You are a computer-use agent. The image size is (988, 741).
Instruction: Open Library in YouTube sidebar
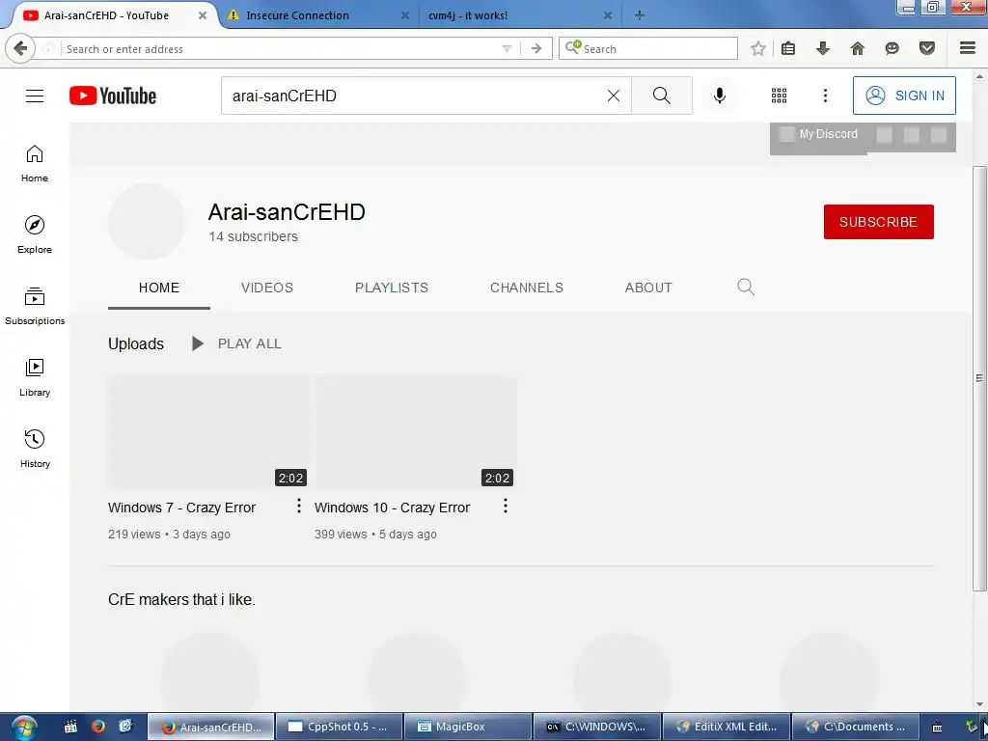point(35,377)
